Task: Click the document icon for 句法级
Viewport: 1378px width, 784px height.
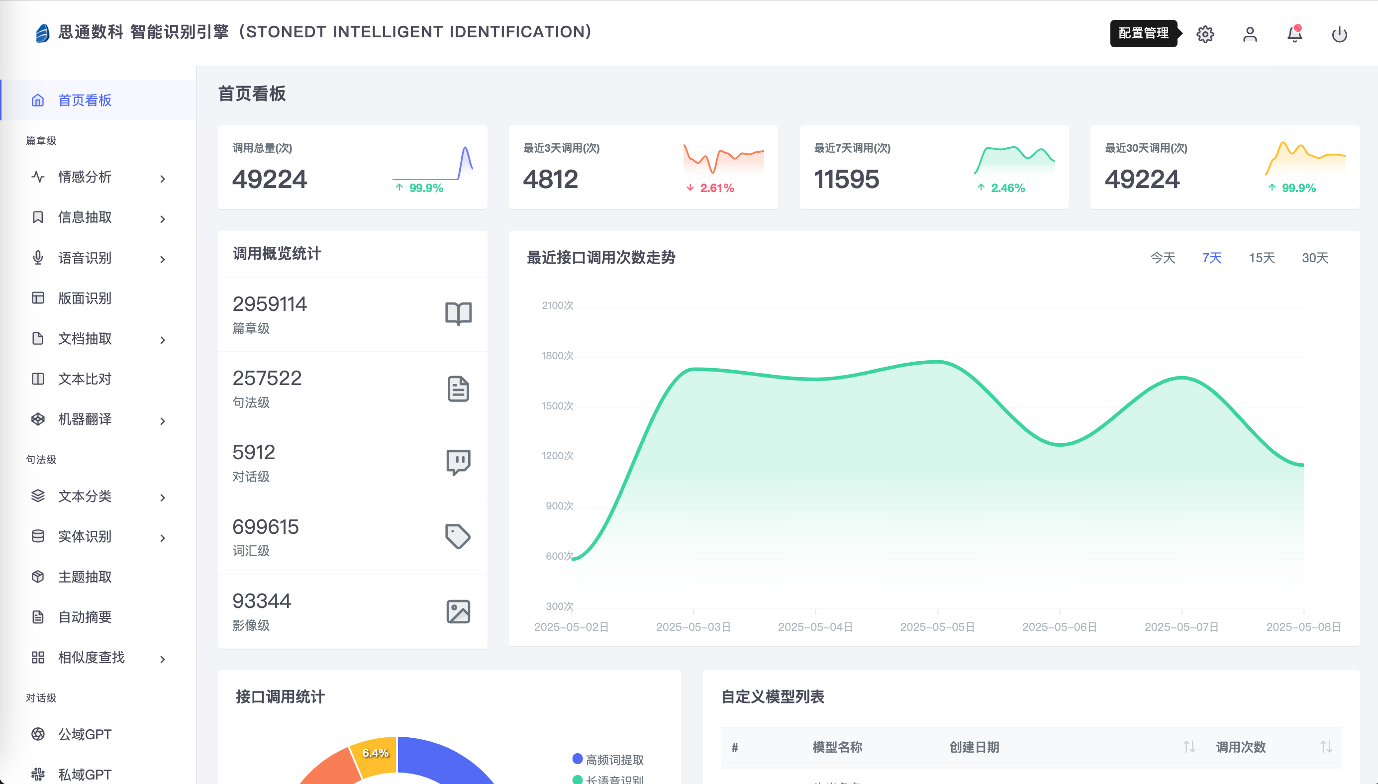Action: [x=458, y=388]
